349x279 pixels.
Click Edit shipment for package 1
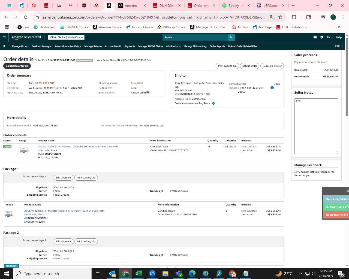pos(64,178)
